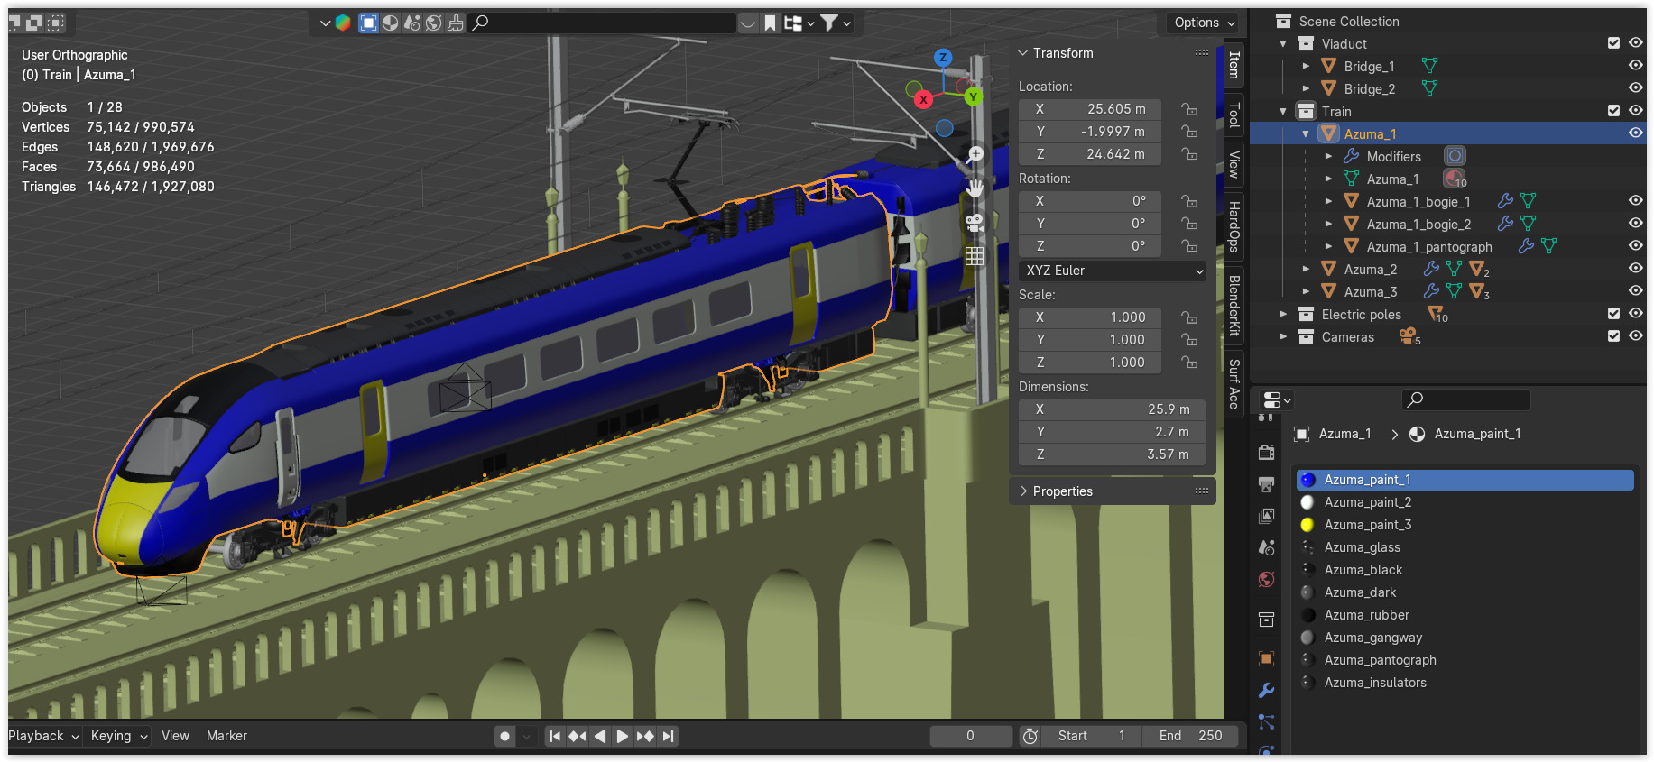1654x762 pixels.
Task: Switch to the Tool sidebar tab
Action: coord(1234,115)
